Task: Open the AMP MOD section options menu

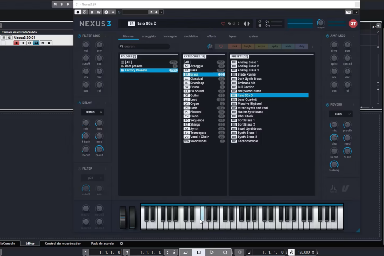Action: (354, 36)
